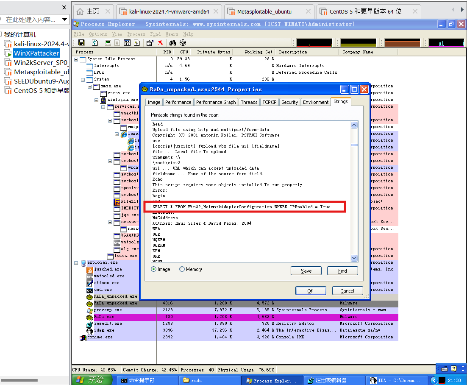467x385 pixels.
Task: Open process Properties toolbar icon
Action: (150, 42)
